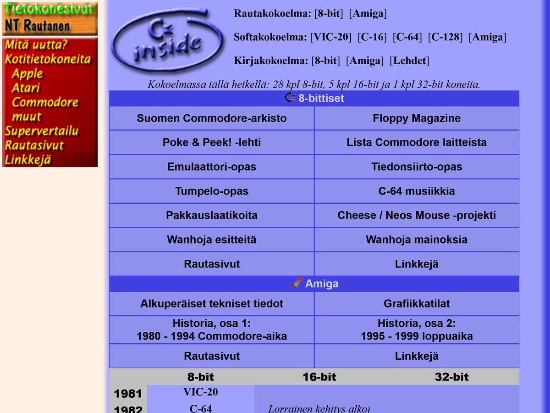Click the Lorrainen kehitys alkoi text
The image size is (550, 413).
[x=319, y=408]
